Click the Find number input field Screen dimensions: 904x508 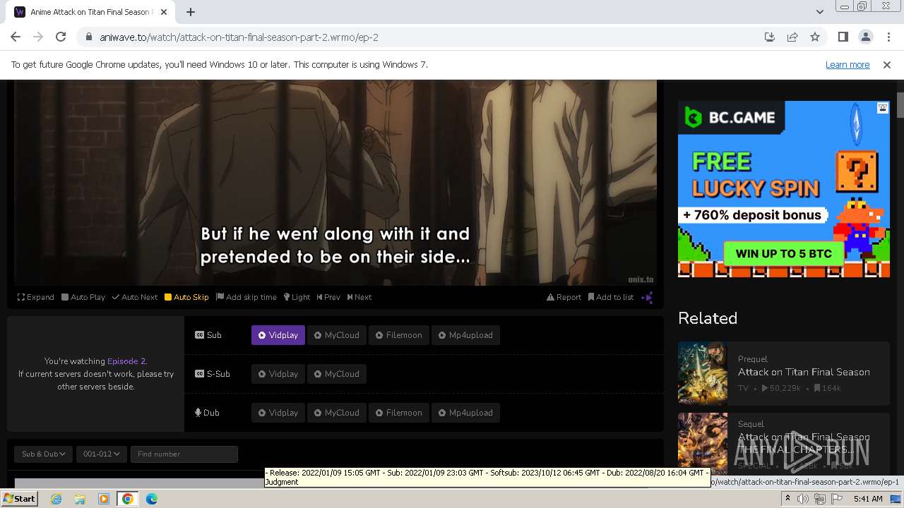tap(184, 454)
